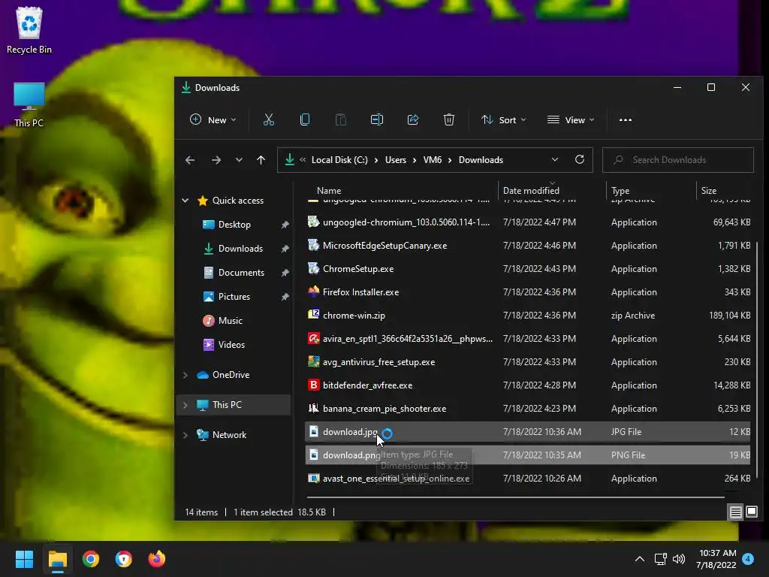Open taskbar clock showing 10:37 AM
This screenshot has width=769, height=577.
tap(716, 559)
